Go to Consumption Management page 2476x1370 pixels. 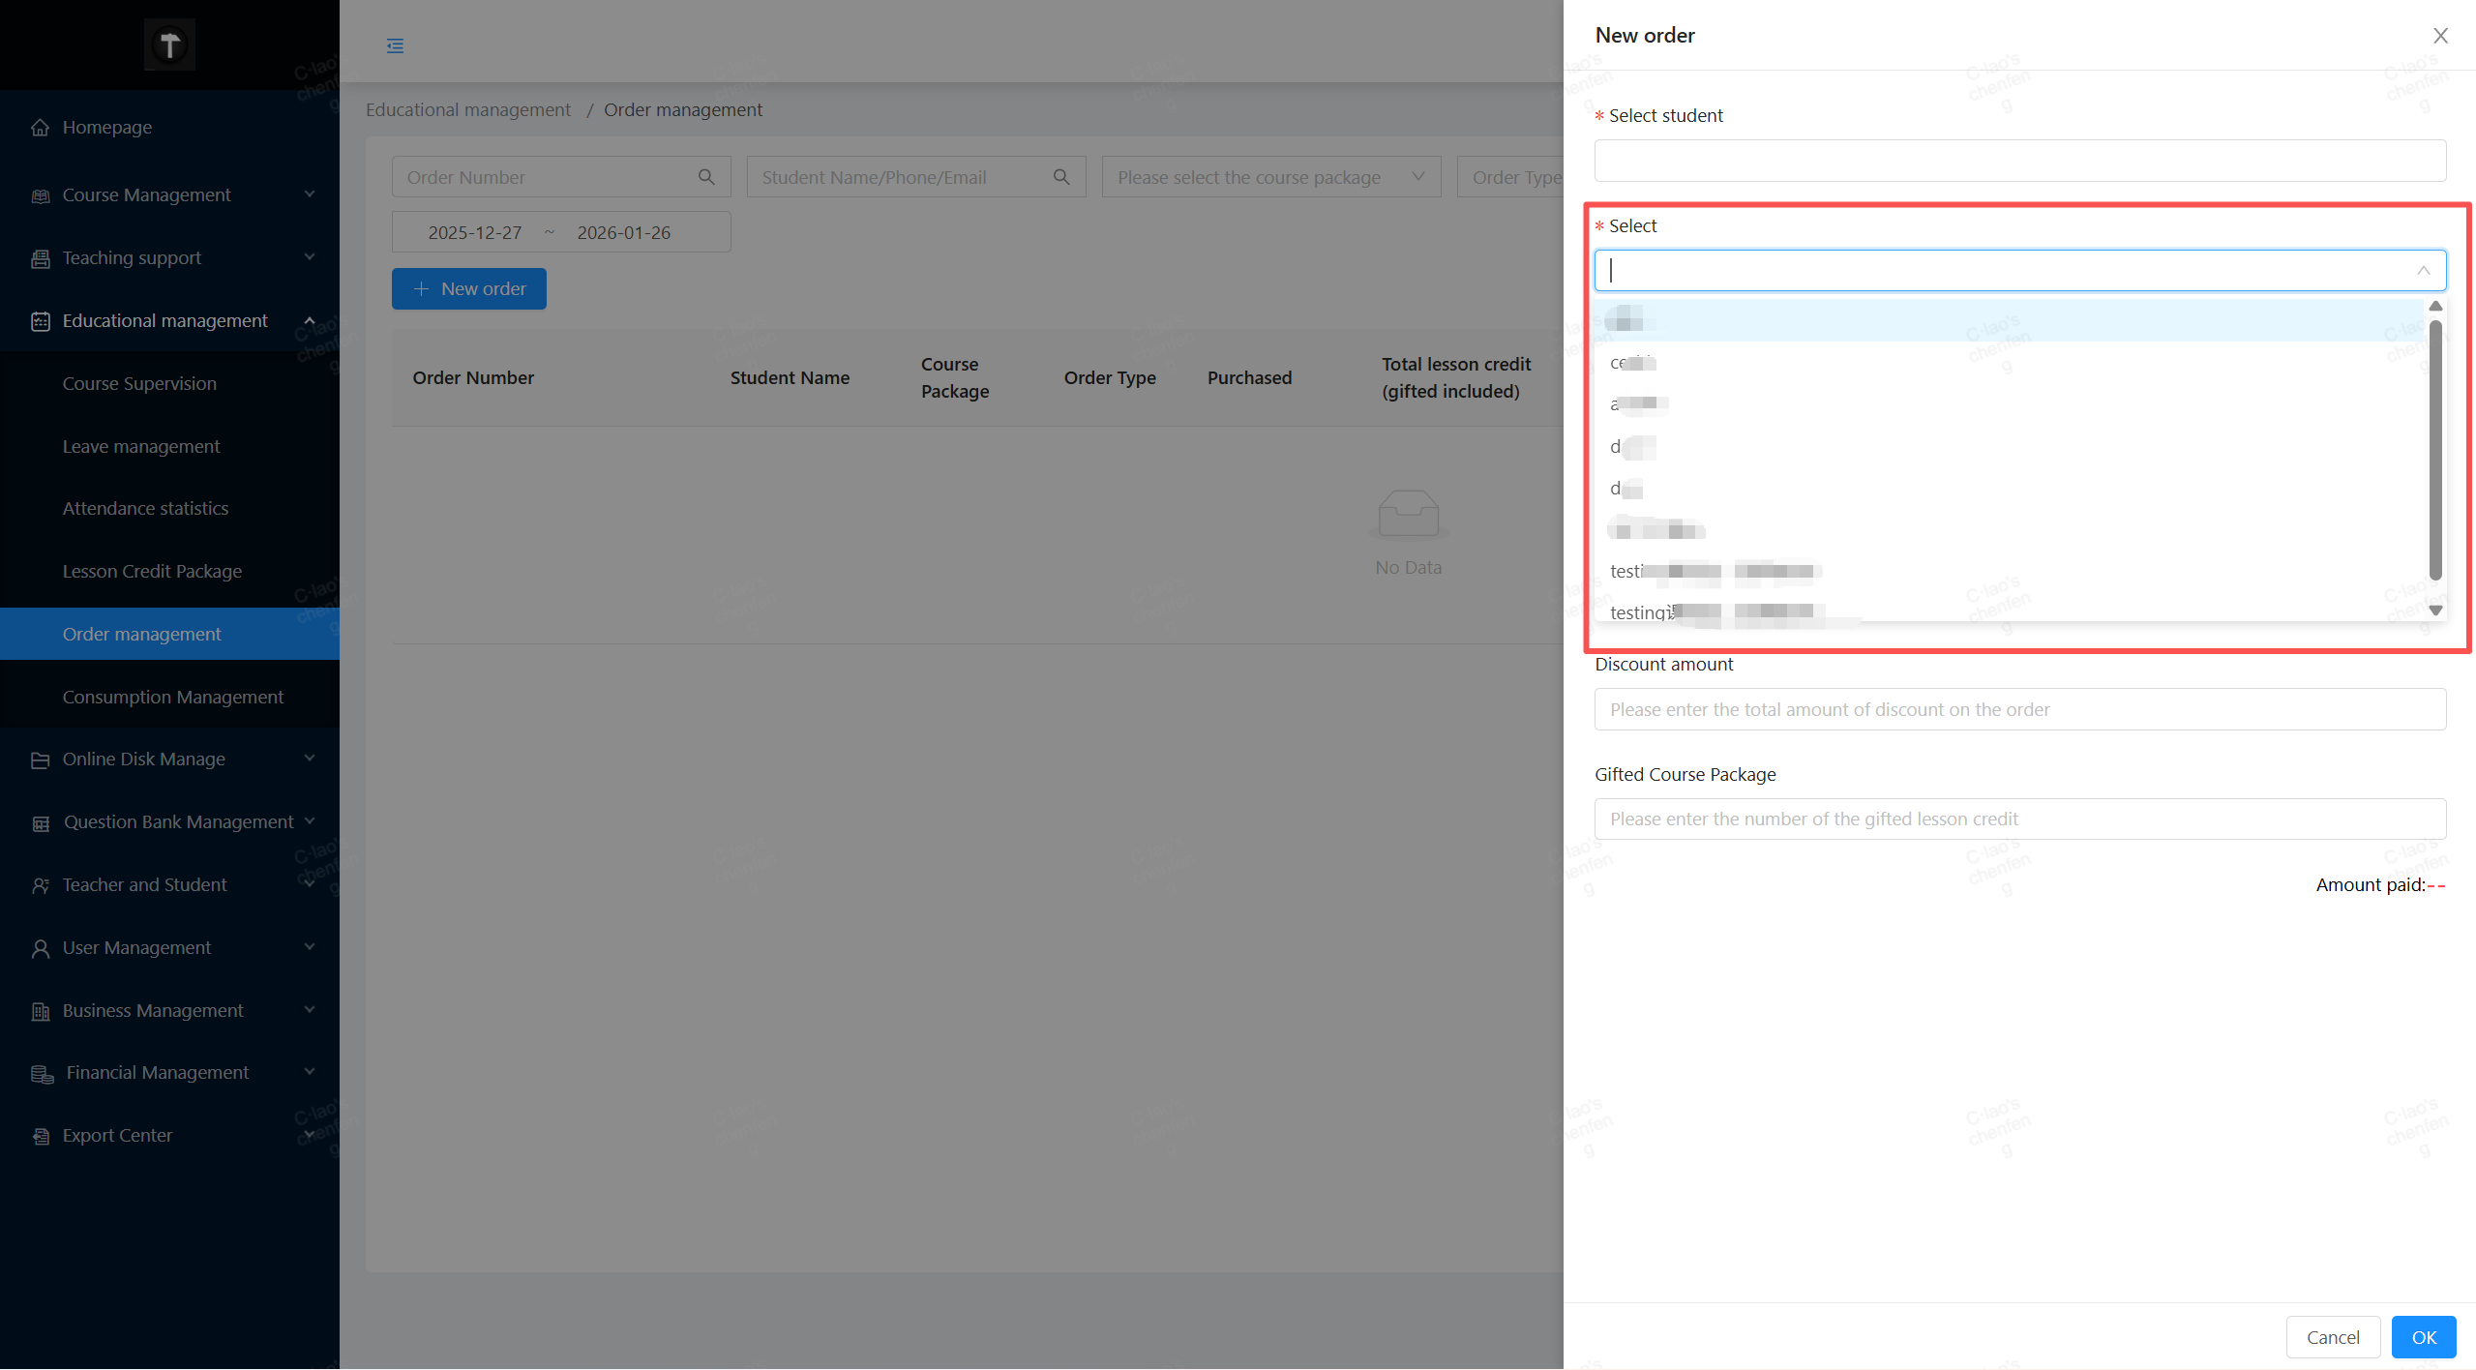click(x=172, y=697)
